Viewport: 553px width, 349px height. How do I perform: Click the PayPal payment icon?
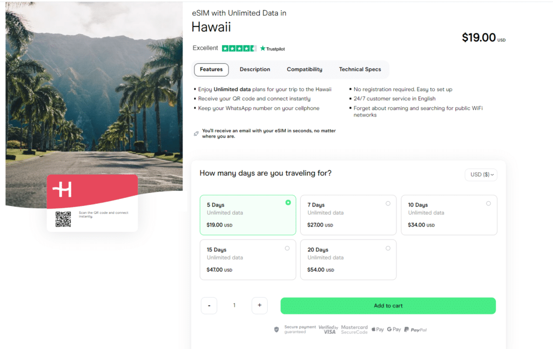pos(415,329)
